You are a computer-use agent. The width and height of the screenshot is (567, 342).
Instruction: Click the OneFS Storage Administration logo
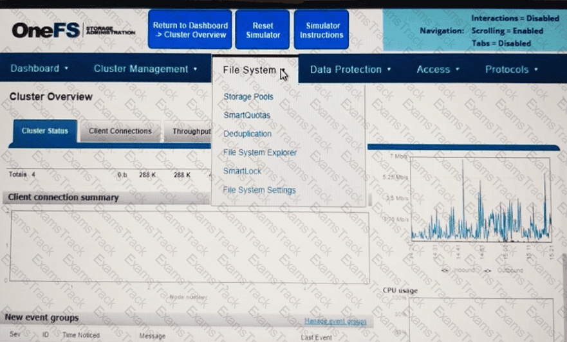tap(73, 30)
